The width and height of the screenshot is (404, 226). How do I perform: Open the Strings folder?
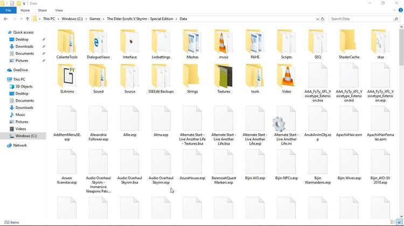192,78
